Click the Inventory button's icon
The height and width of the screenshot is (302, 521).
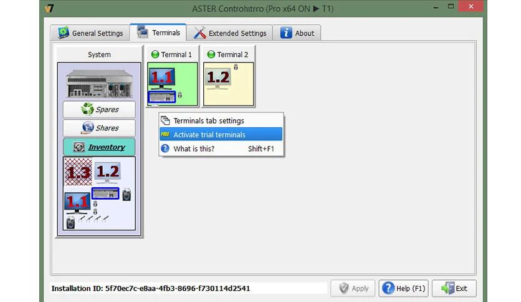coord(79,147)
